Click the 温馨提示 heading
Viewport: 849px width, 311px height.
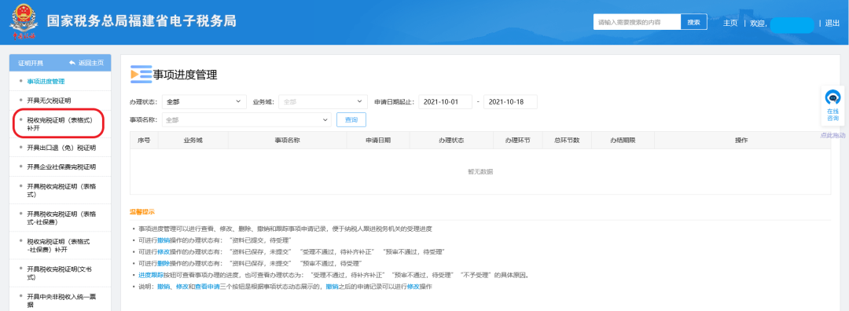point(141,211)
